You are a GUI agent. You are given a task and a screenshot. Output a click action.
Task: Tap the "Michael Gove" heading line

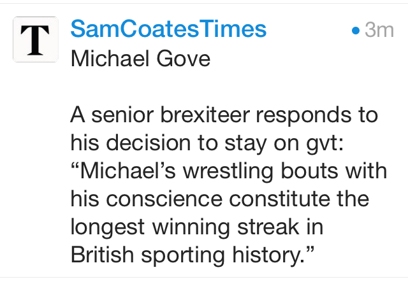[140, 59]
